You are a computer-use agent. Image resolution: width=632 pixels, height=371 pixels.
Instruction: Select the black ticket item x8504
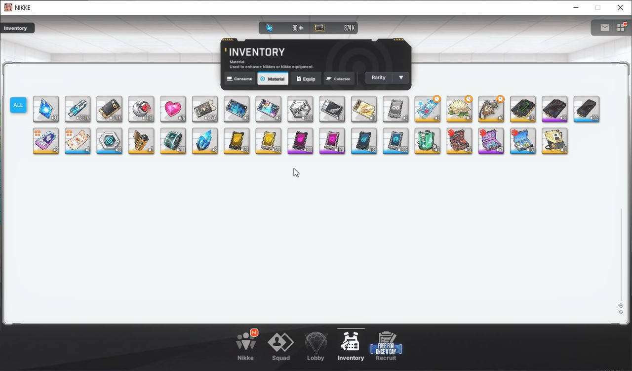(x=205, y=109)
